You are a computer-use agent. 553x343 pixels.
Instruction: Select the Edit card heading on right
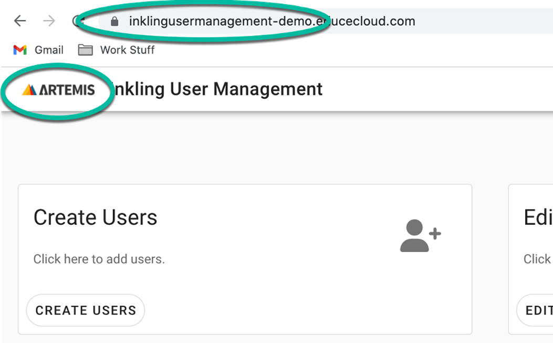(537, 217)
